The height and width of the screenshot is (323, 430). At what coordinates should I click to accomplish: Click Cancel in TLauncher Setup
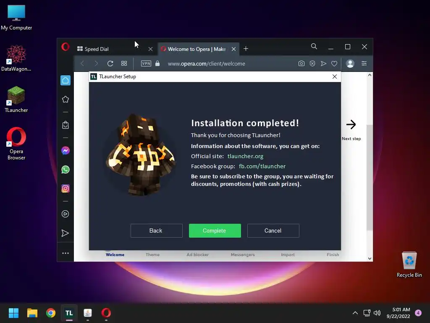[x=273, y=230]
